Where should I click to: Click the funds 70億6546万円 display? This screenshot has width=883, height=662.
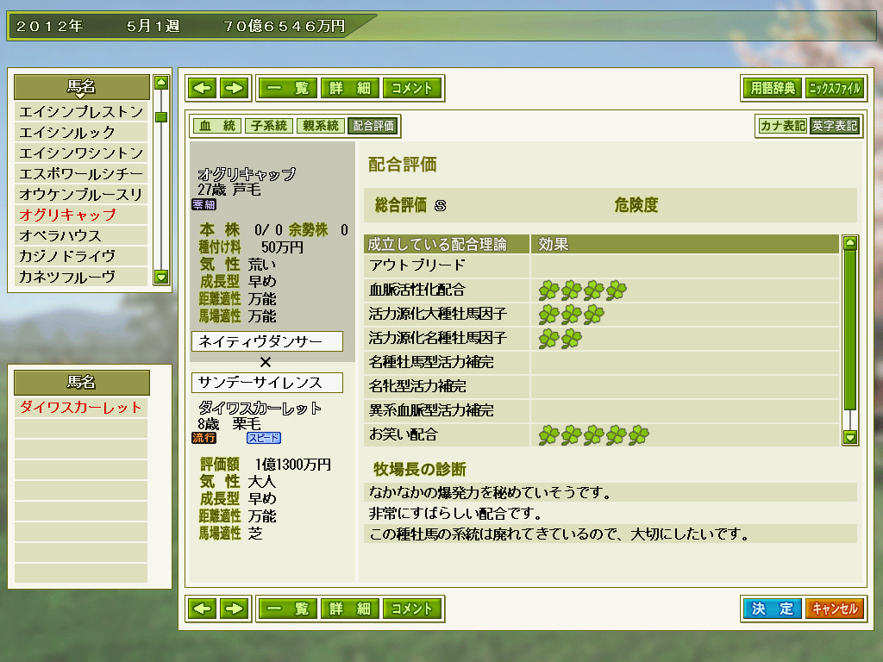point(285,26)
